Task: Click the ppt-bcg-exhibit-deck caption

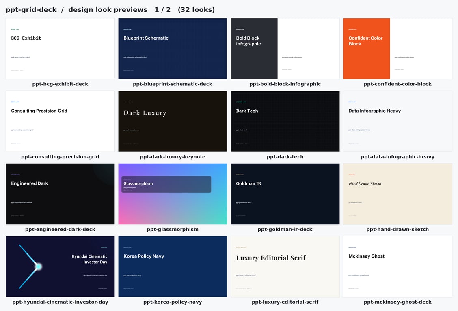Action: 60,84
